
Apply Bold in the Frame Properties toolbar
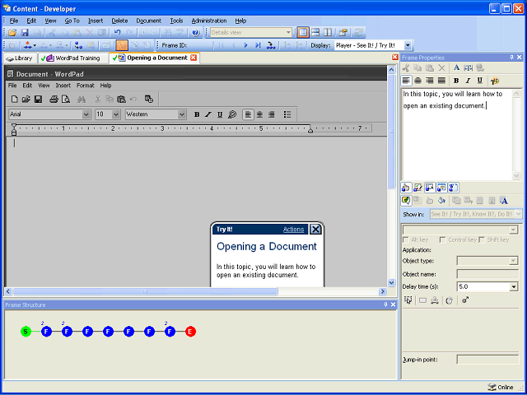[x=456, y=81]
